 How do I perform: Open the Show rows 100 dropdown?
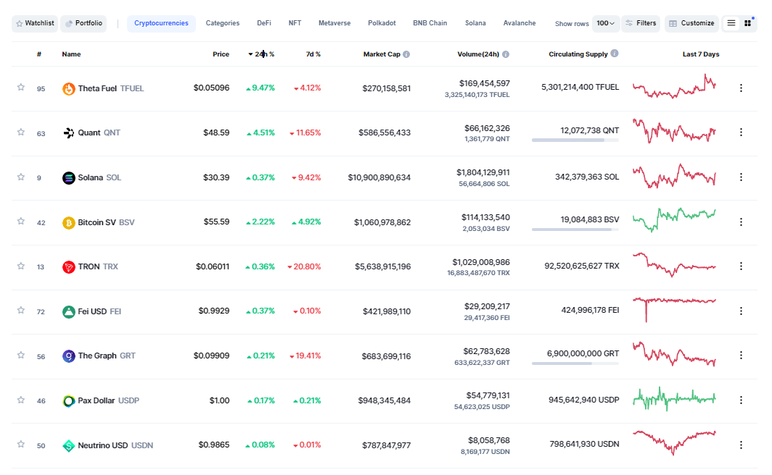point(606,23)
